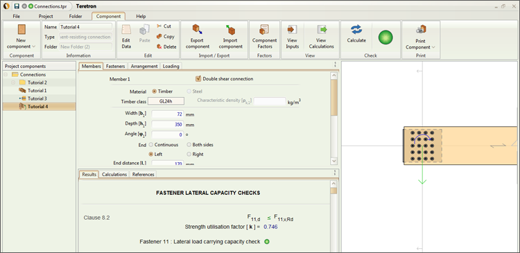Click View Inputs icon

(292, 30)
